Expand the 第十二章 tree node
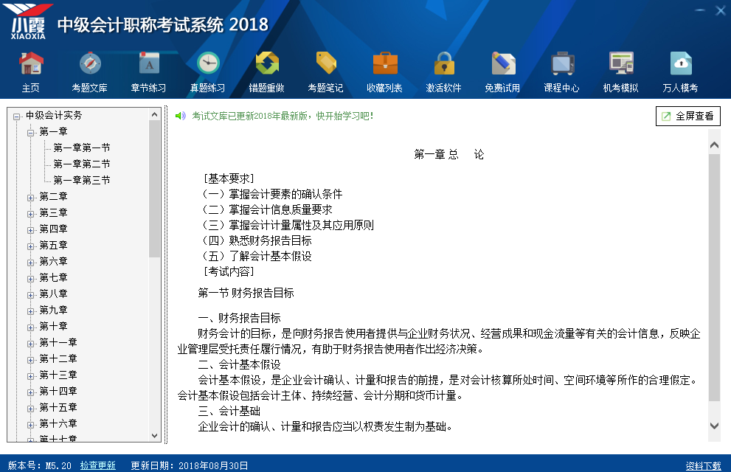The height and width of the screenshot is (472, 731). pos(30,360)
